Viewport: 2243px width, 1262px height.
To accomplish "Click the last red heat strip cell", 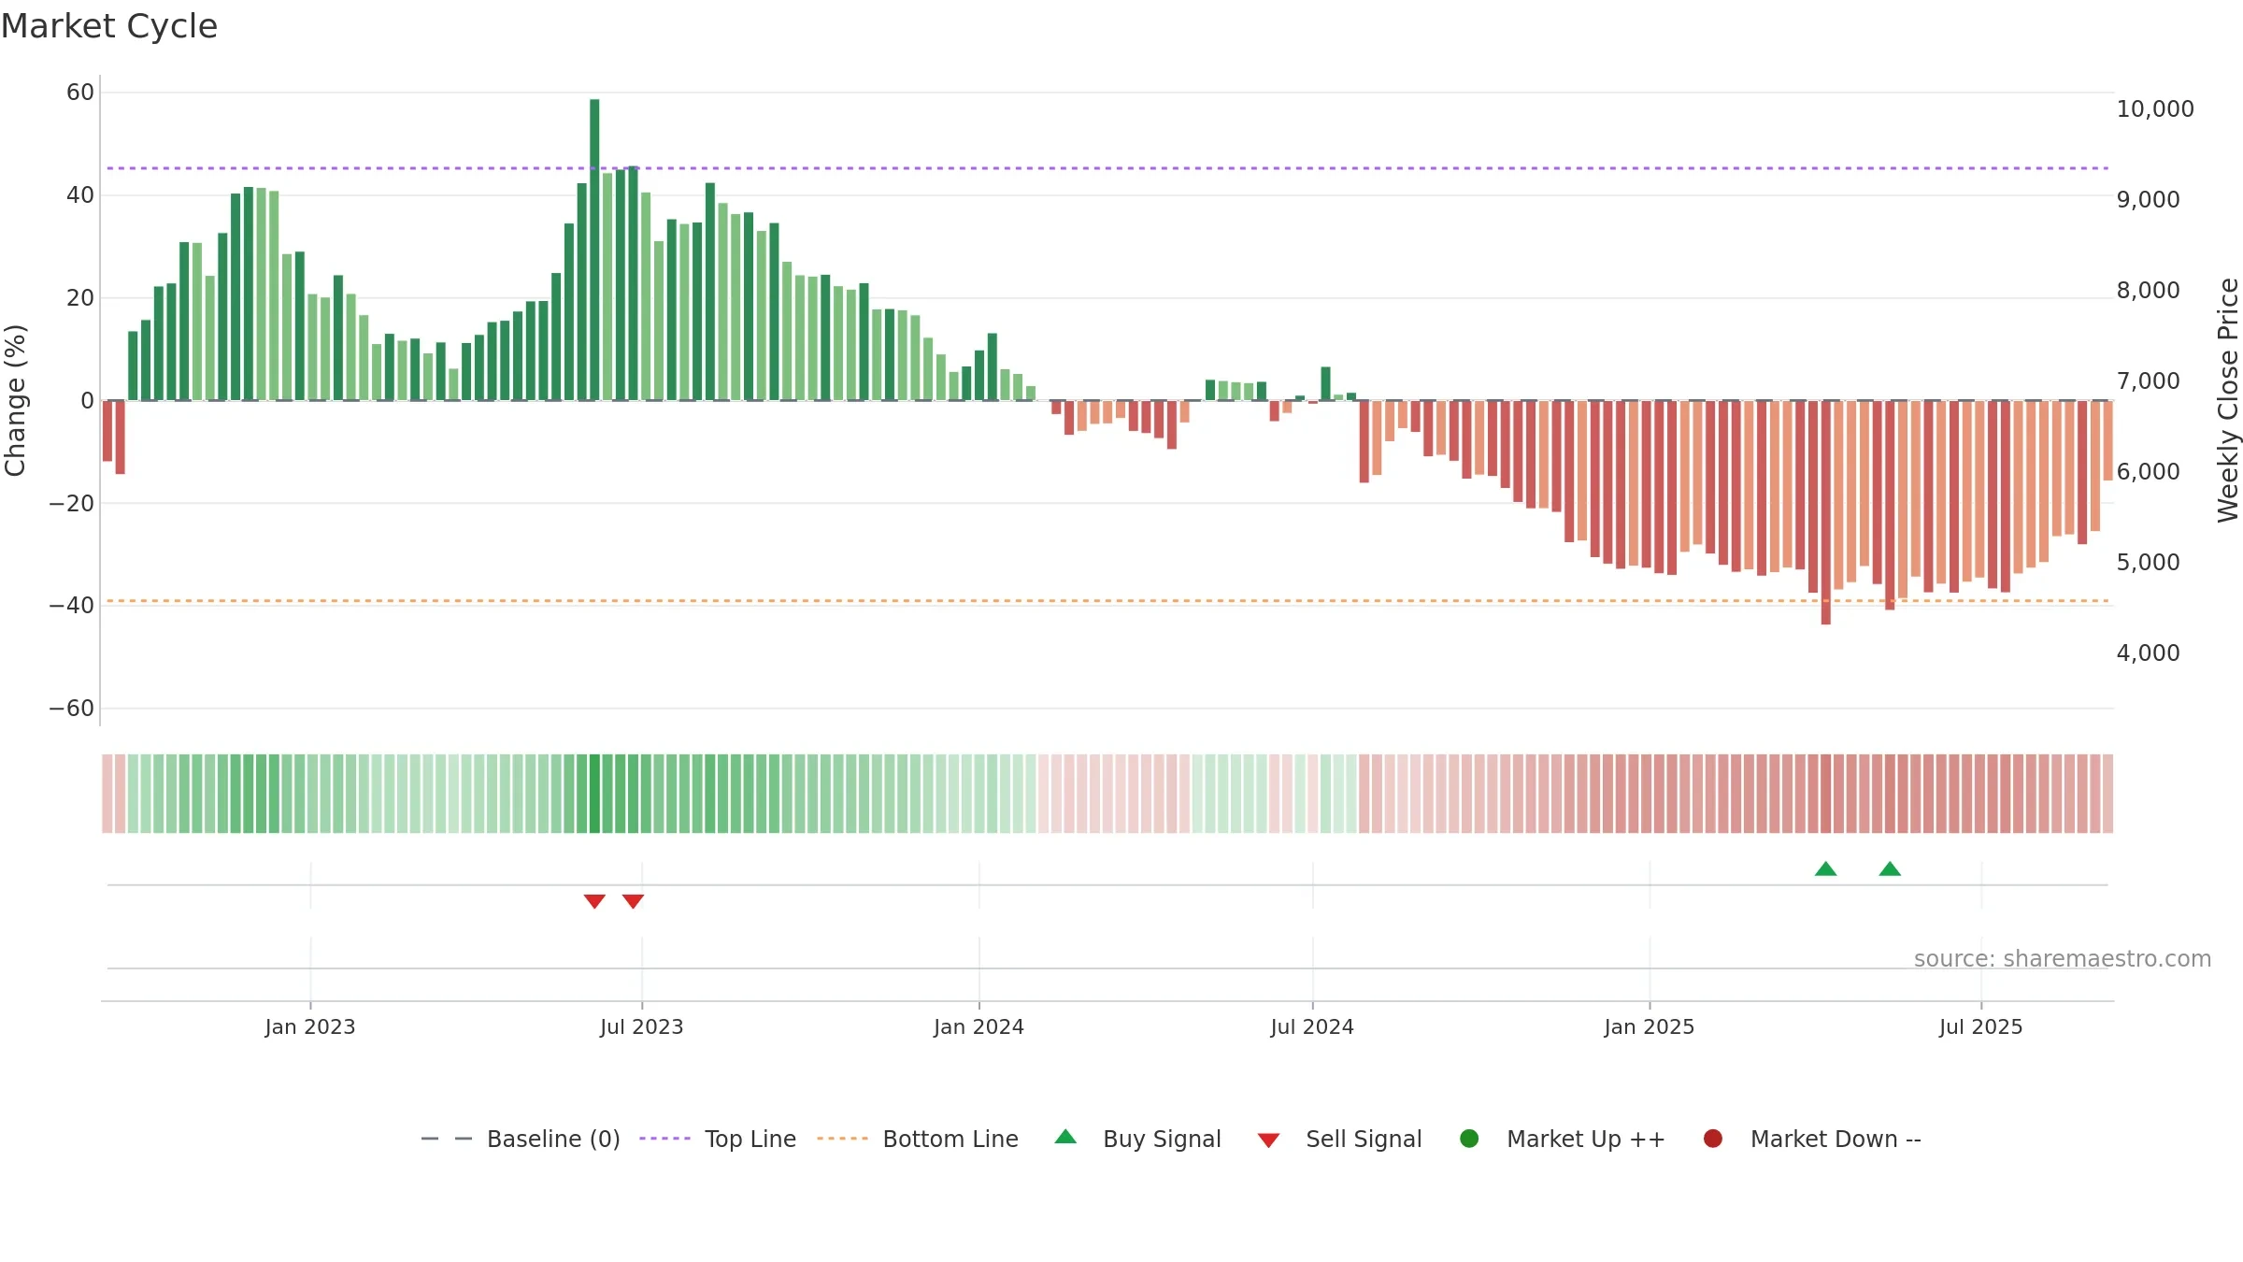I will (2107, 794).
